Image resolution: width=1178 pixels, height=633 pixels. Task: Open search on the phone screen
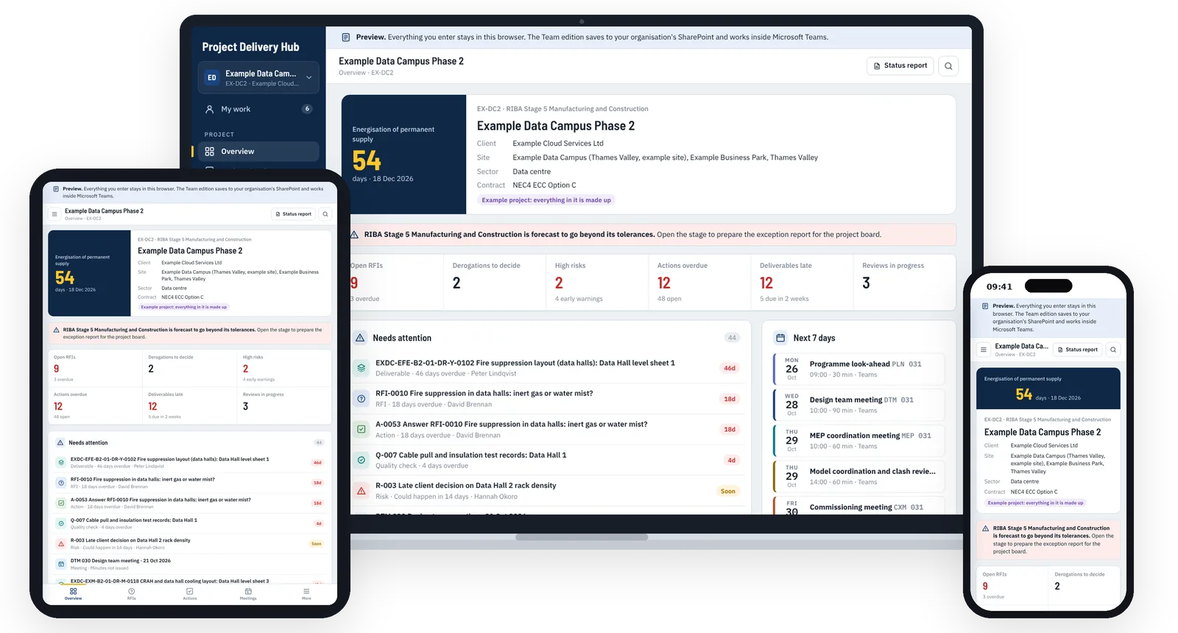pos(1113,350)
